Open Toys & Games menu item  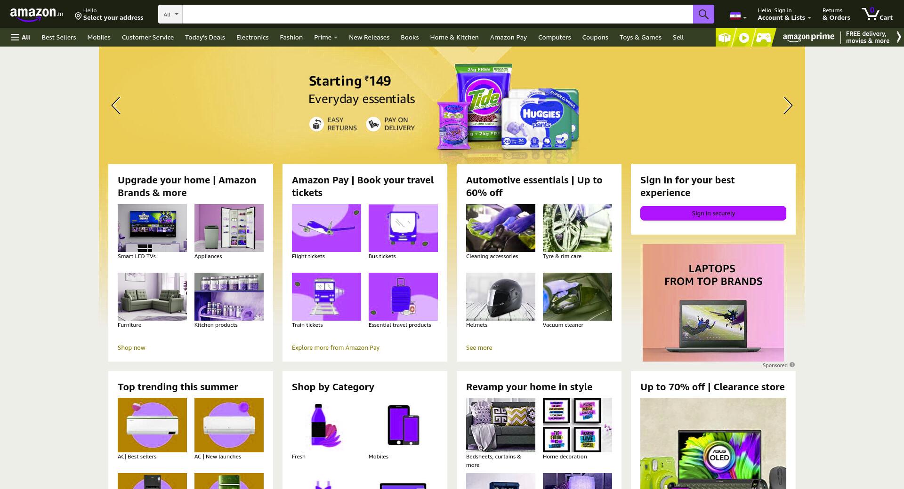point(640,37)
